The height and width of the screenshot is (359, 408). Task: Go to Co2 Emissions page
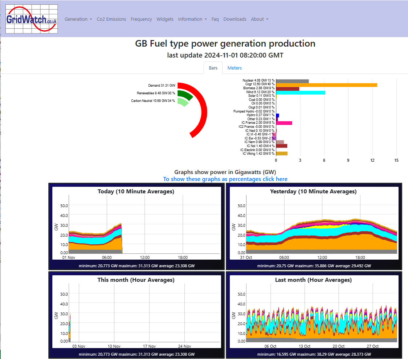pyautogui.click(x=111, y=19)
